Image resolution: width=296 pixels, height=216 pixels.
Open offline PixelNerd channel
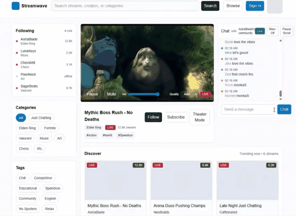tap(44, 76)
